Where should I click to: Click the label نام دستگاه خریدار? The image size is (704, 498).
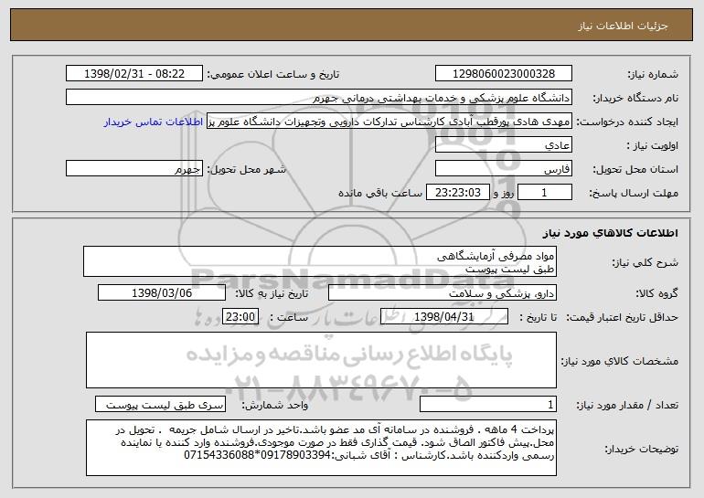pos(635,98)
